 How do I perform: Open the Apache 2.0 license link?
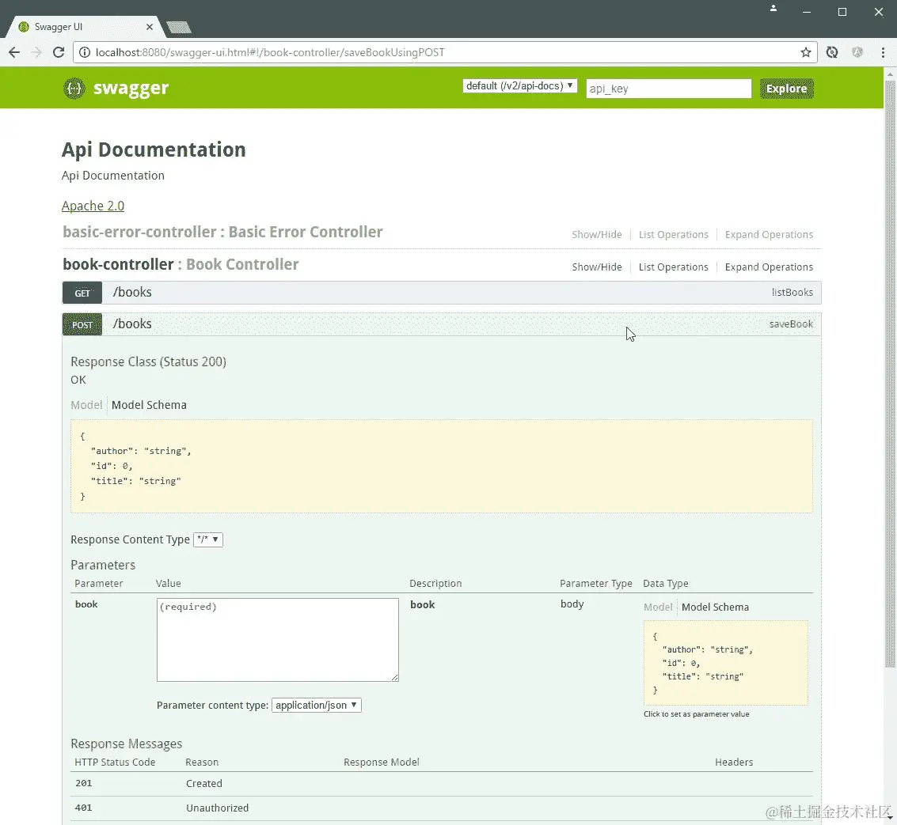93,206
